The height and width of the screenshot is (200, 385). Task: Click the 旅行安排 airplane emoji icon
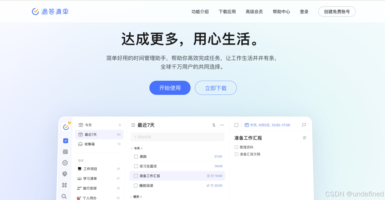point(79,188)
